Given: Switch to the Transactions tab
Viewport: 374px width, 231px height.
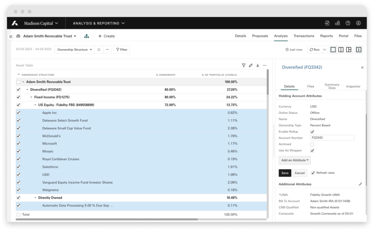Looking at the screenshot, I should pos(304,36).
